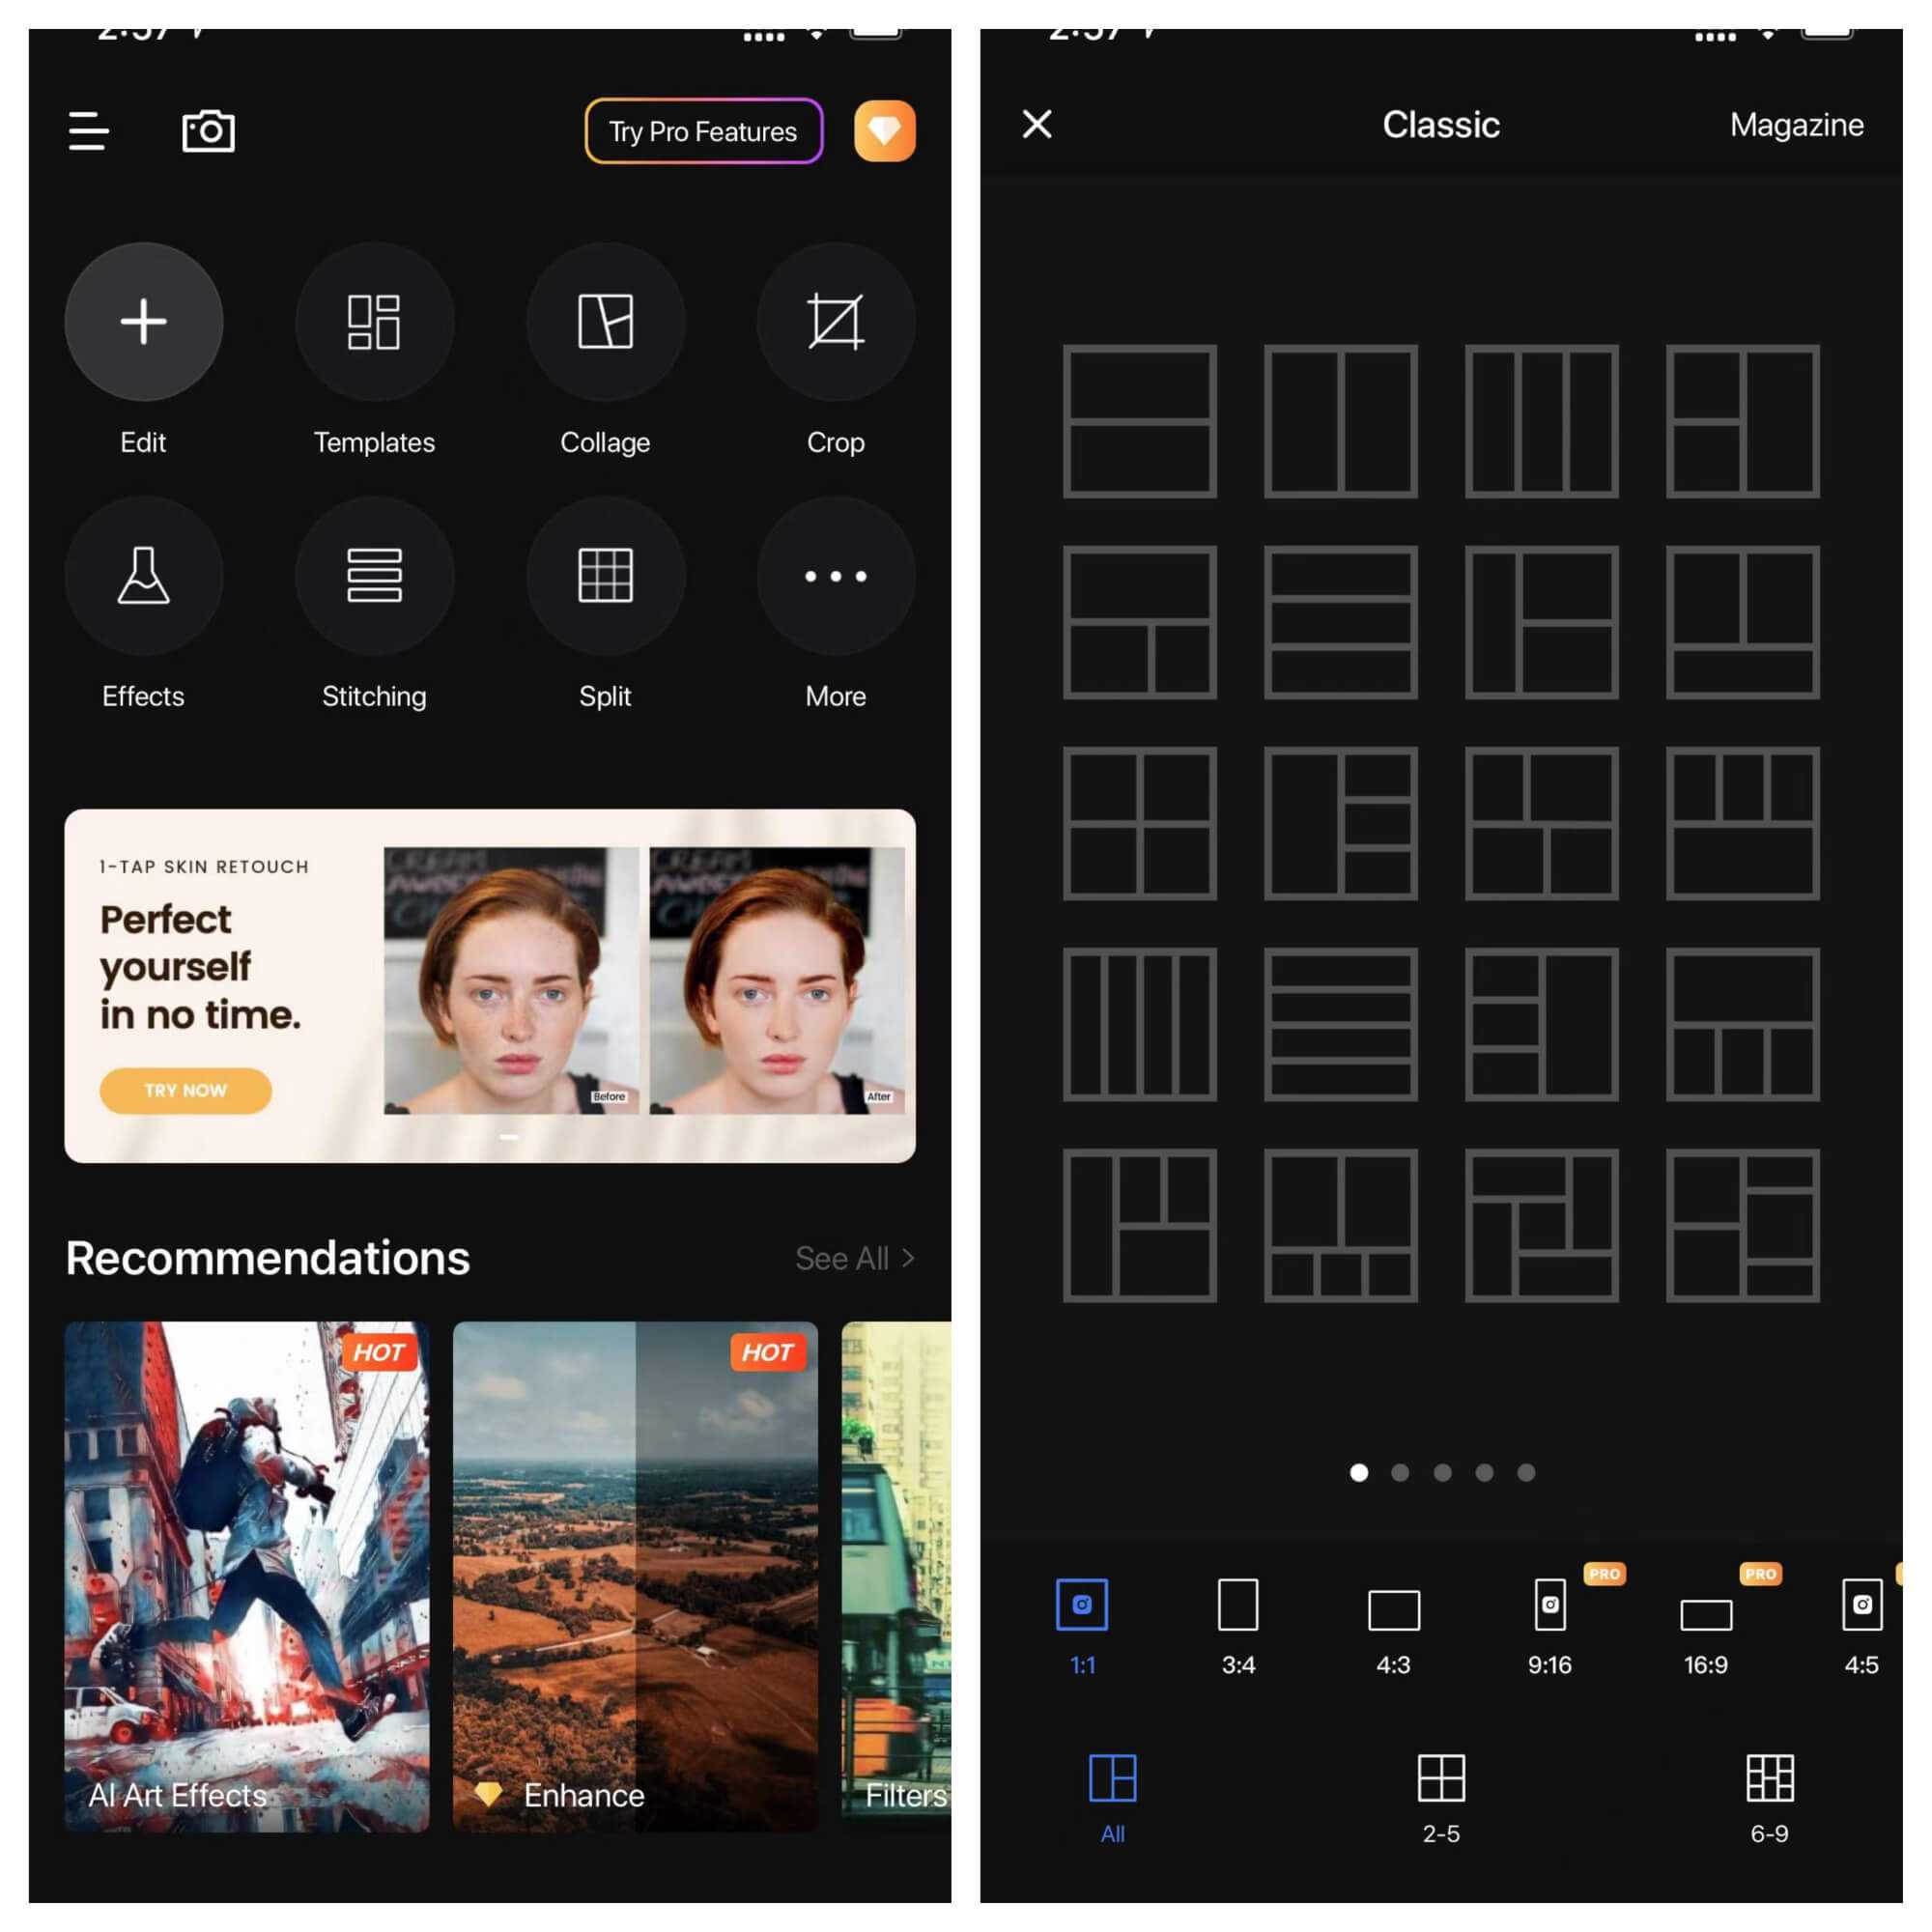Click See All recommendations link

(x=855, y=1258)
